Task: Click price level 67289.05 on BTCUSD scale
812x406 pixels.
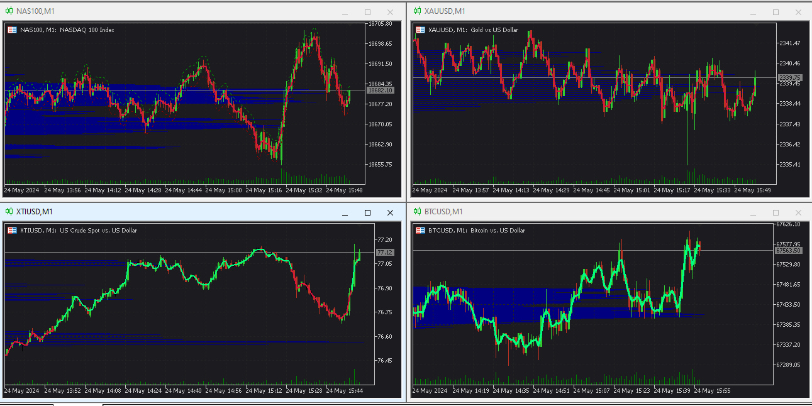Action: pyautogui.click(x=788, y=365)
